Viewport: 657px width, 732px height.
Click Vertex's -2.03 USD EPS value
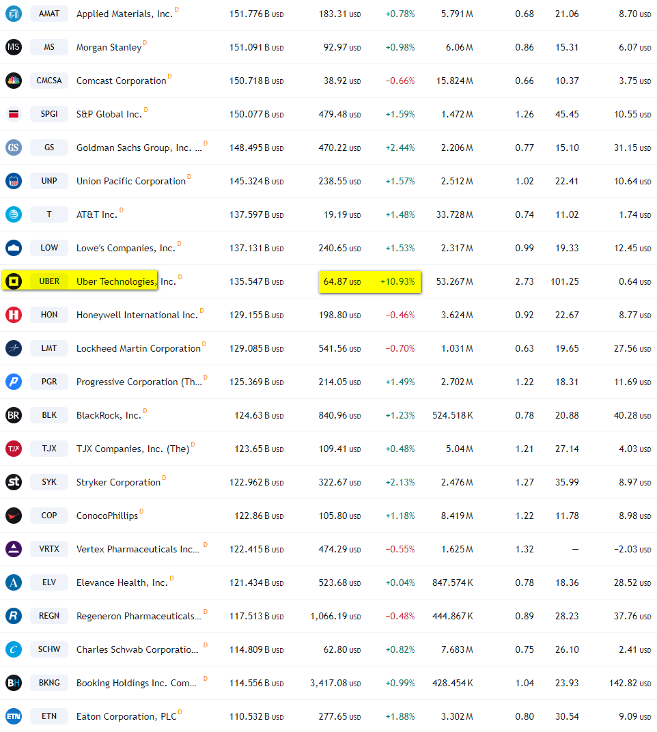(x=632, y=550)
